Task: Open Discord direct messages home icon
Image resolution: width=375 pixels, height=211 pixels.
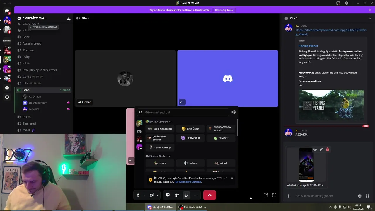Action: (7, 11)
